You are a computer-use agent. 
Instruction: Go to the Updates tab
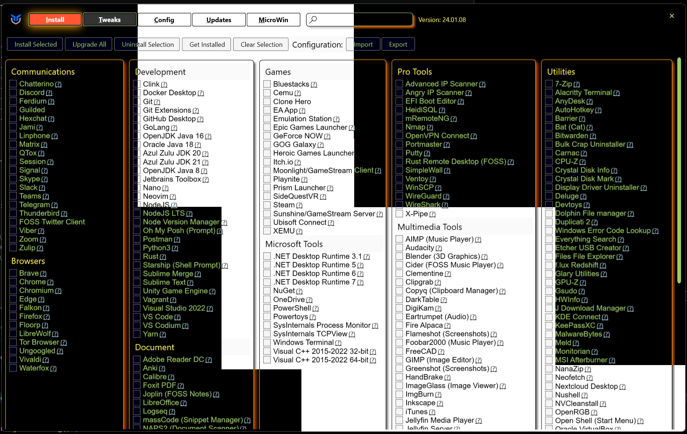click(219, 20)
